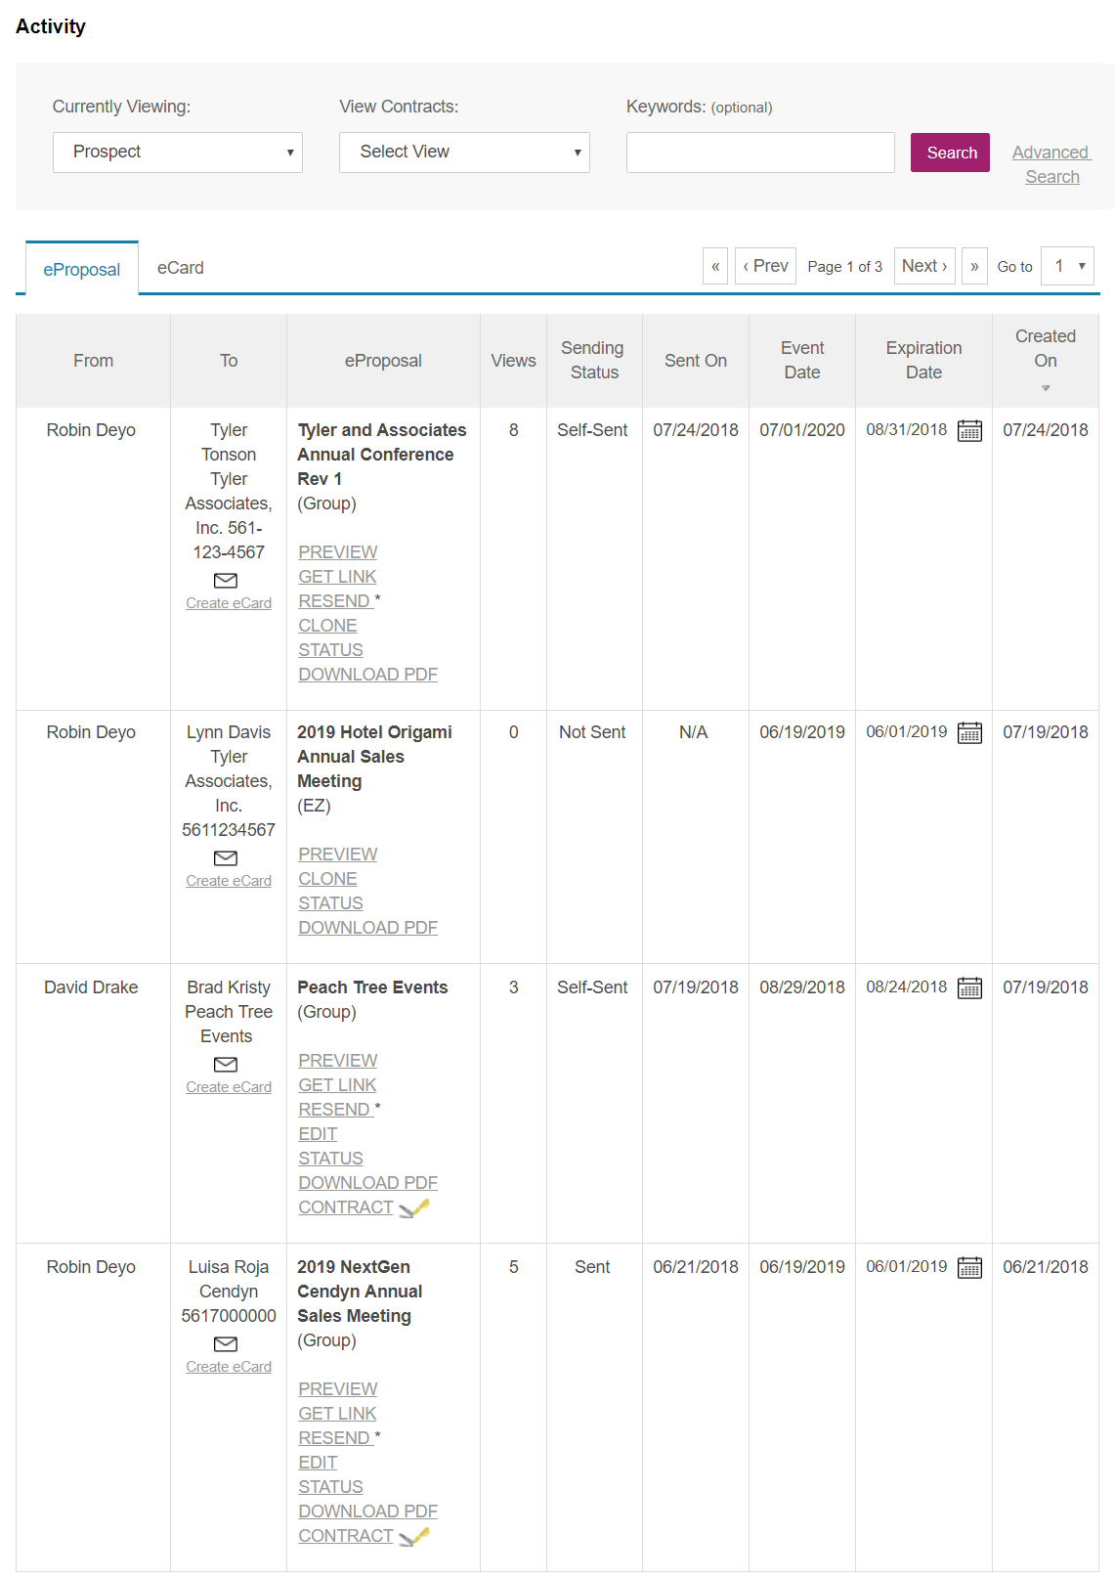Create eCard for Luisa Roja
Viewport: 1115px width, 1578px height.
tap(229, 1367)
